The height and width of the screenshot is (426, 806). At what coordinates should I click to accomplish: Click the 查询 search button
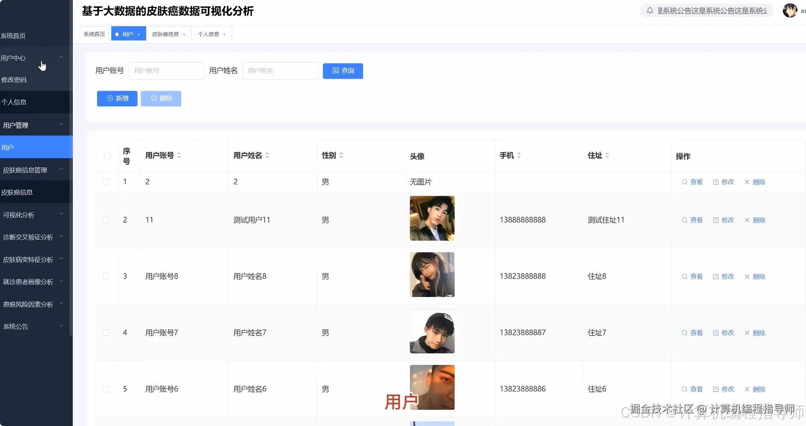pyautogui.click(x=342, y=71)
